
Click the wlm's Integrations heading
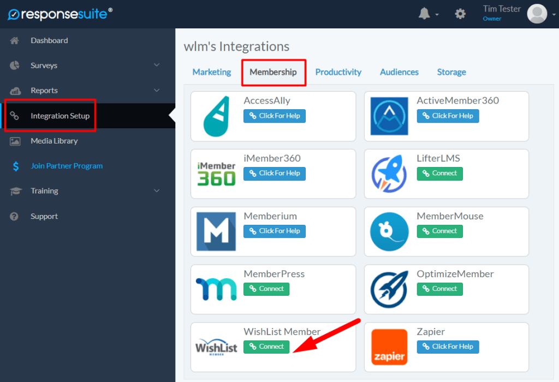(236, 46)
